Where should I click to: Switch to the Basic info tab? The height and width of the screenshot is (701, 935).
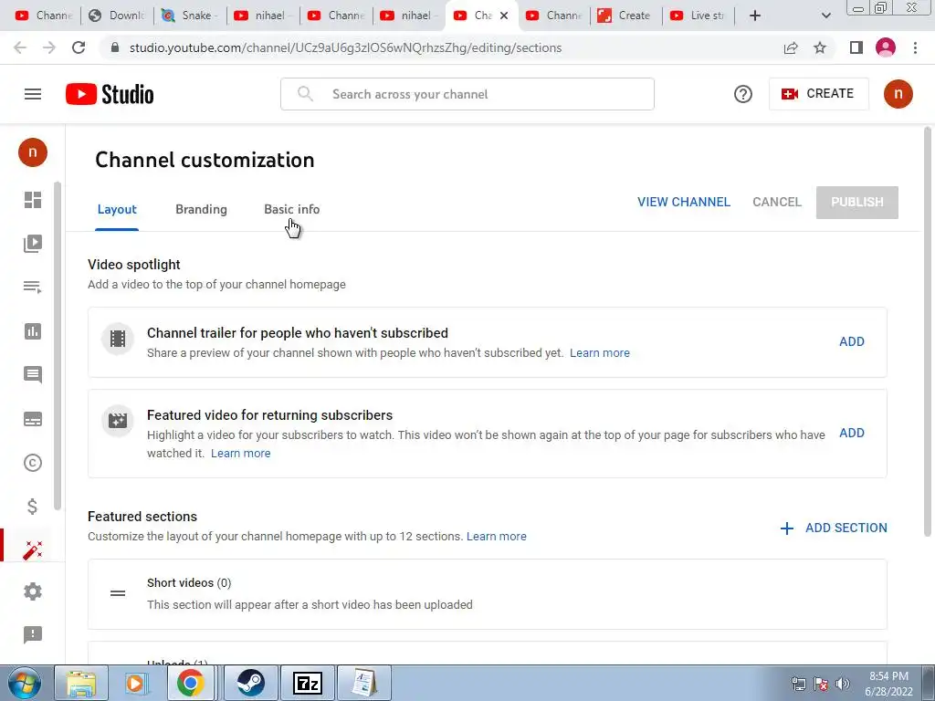click(291, 209)
